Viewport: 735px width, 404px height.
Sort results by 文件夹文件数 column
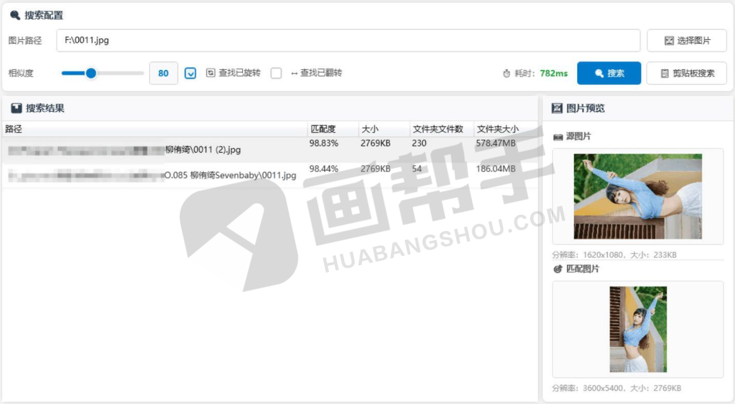tap(438, 129)
